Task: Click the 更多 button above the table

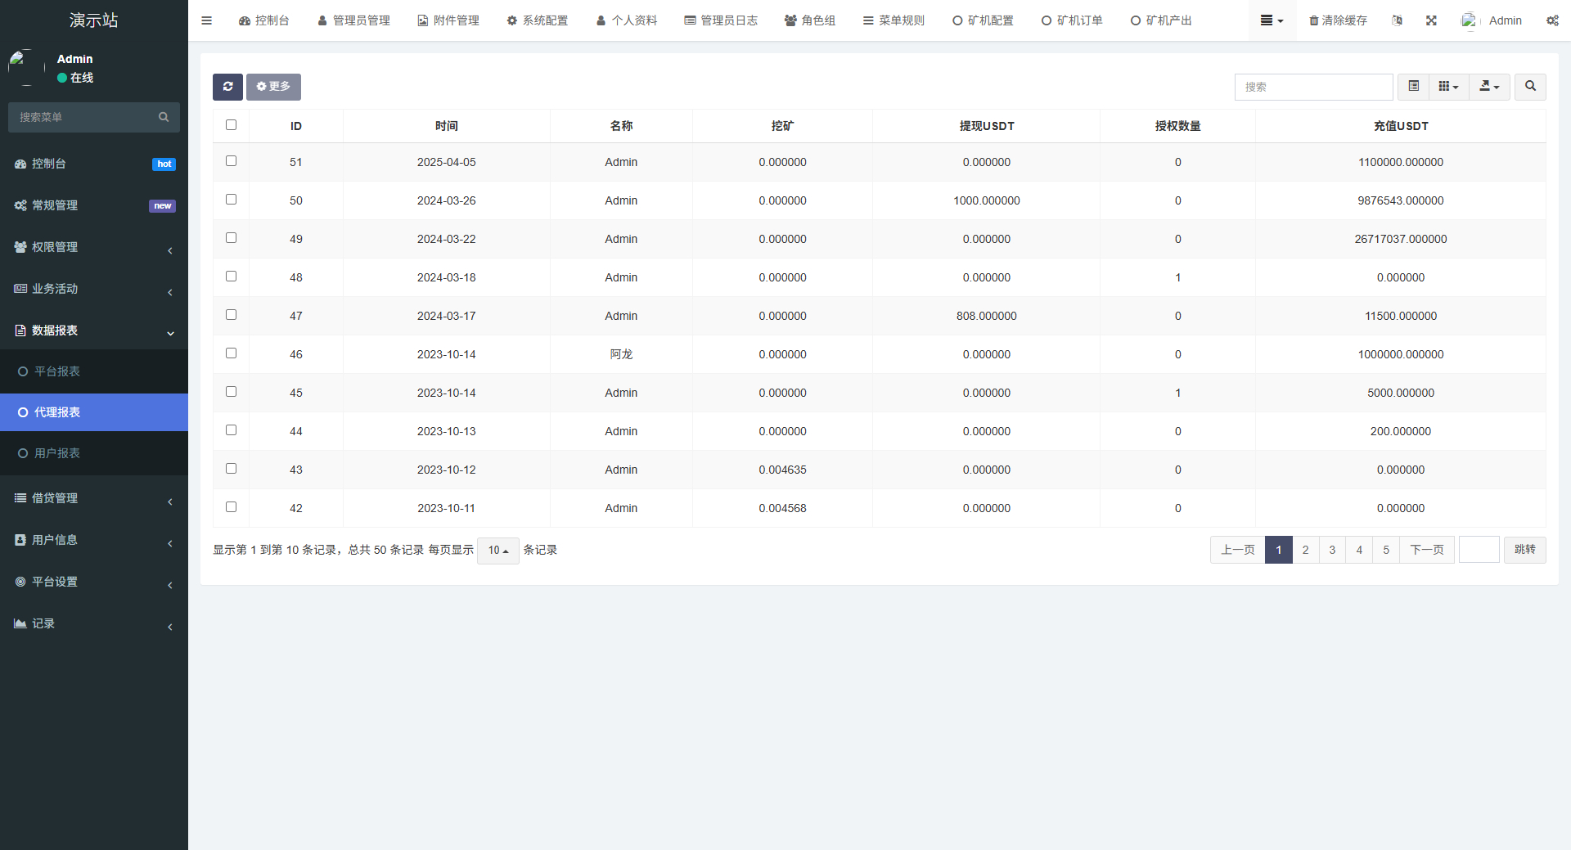Action: (x=272, y=87)
